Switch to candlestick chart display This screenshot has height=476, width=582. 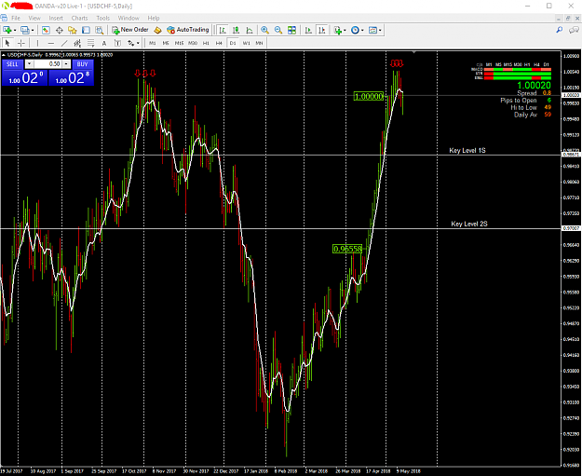click(236, 30)
